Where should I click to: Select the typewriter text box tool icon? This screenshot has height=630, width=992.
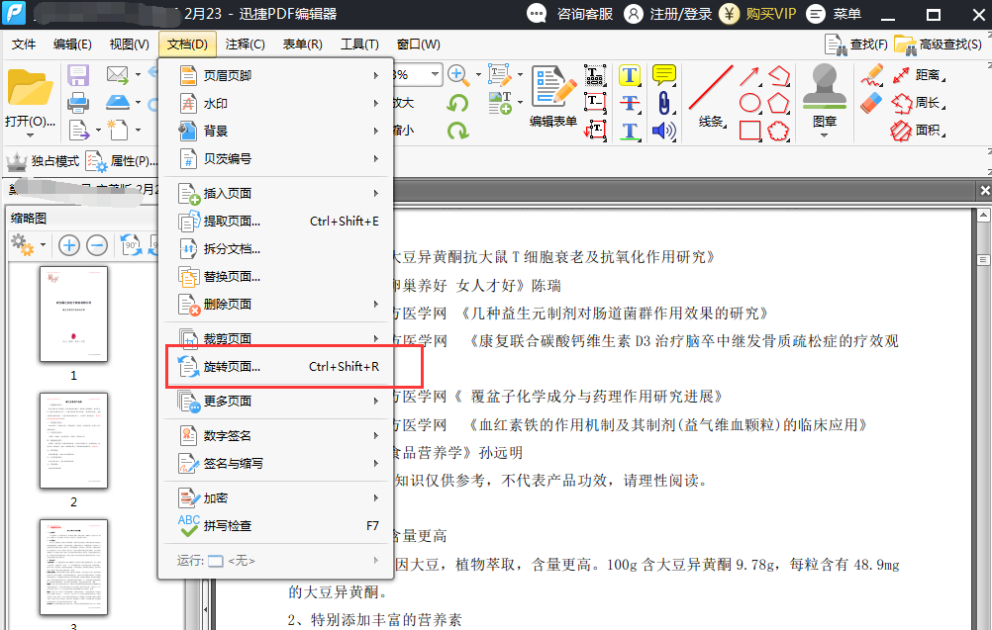tap(595, 75)
